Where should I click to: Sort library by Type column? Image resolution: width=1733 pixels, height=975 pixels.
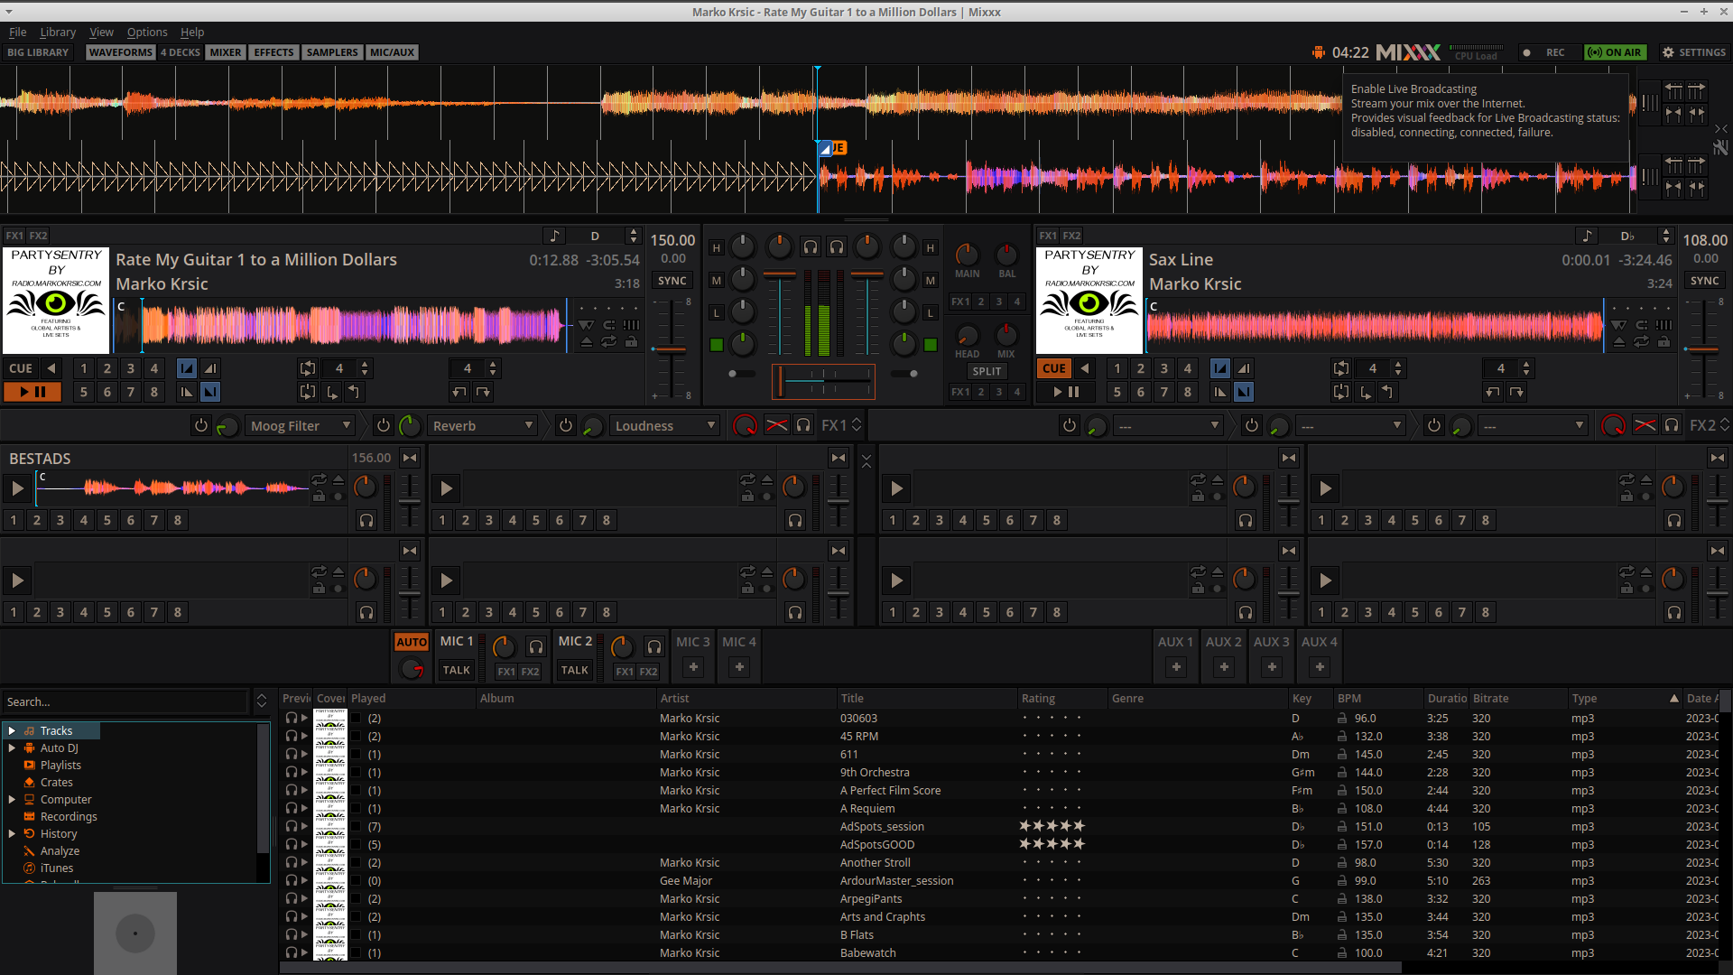point(1625,698)
